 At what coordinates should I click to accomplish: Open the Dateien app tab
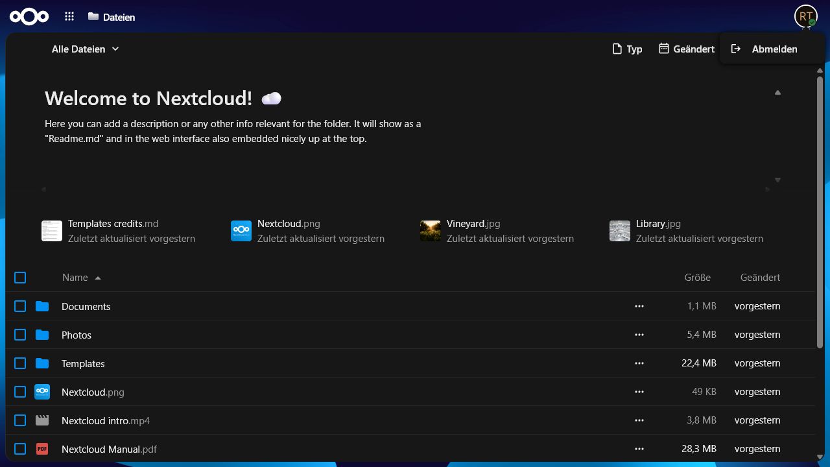[x=112, y=17]
